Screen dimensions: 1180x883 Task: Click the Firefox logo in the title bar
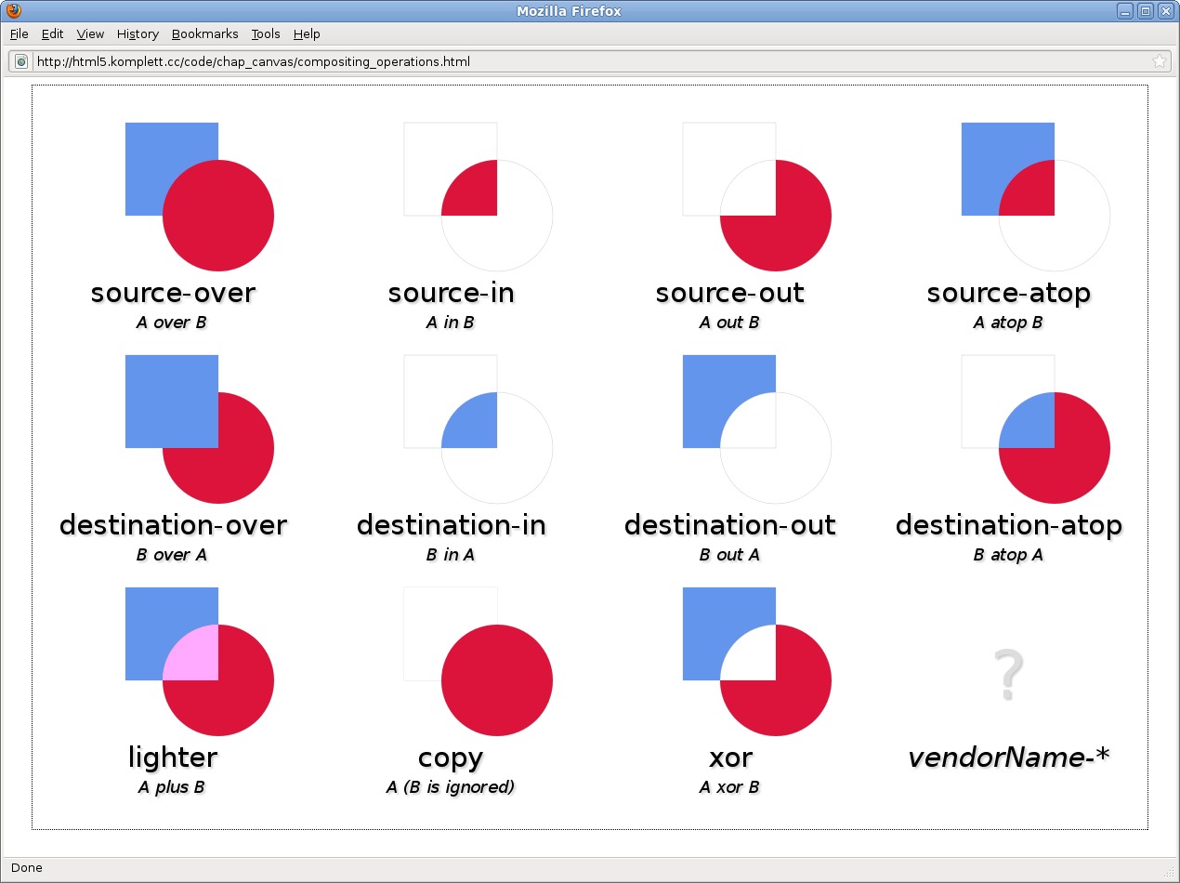pyautogui.click(x=13, y=11)
